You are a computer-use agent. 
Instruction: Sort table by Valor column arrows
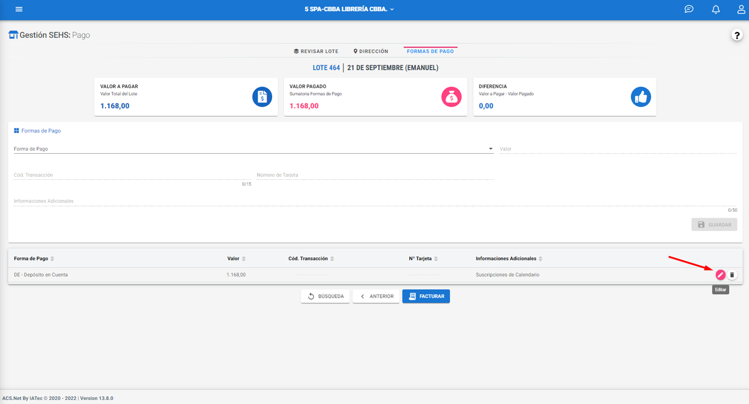coord(244,259)
